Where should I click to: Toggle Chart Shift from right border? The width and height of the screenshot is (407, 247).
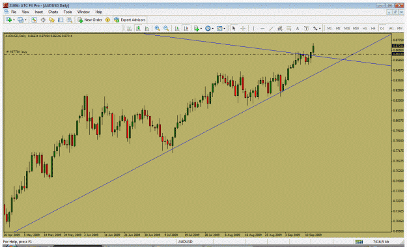[x=186, y=28]
